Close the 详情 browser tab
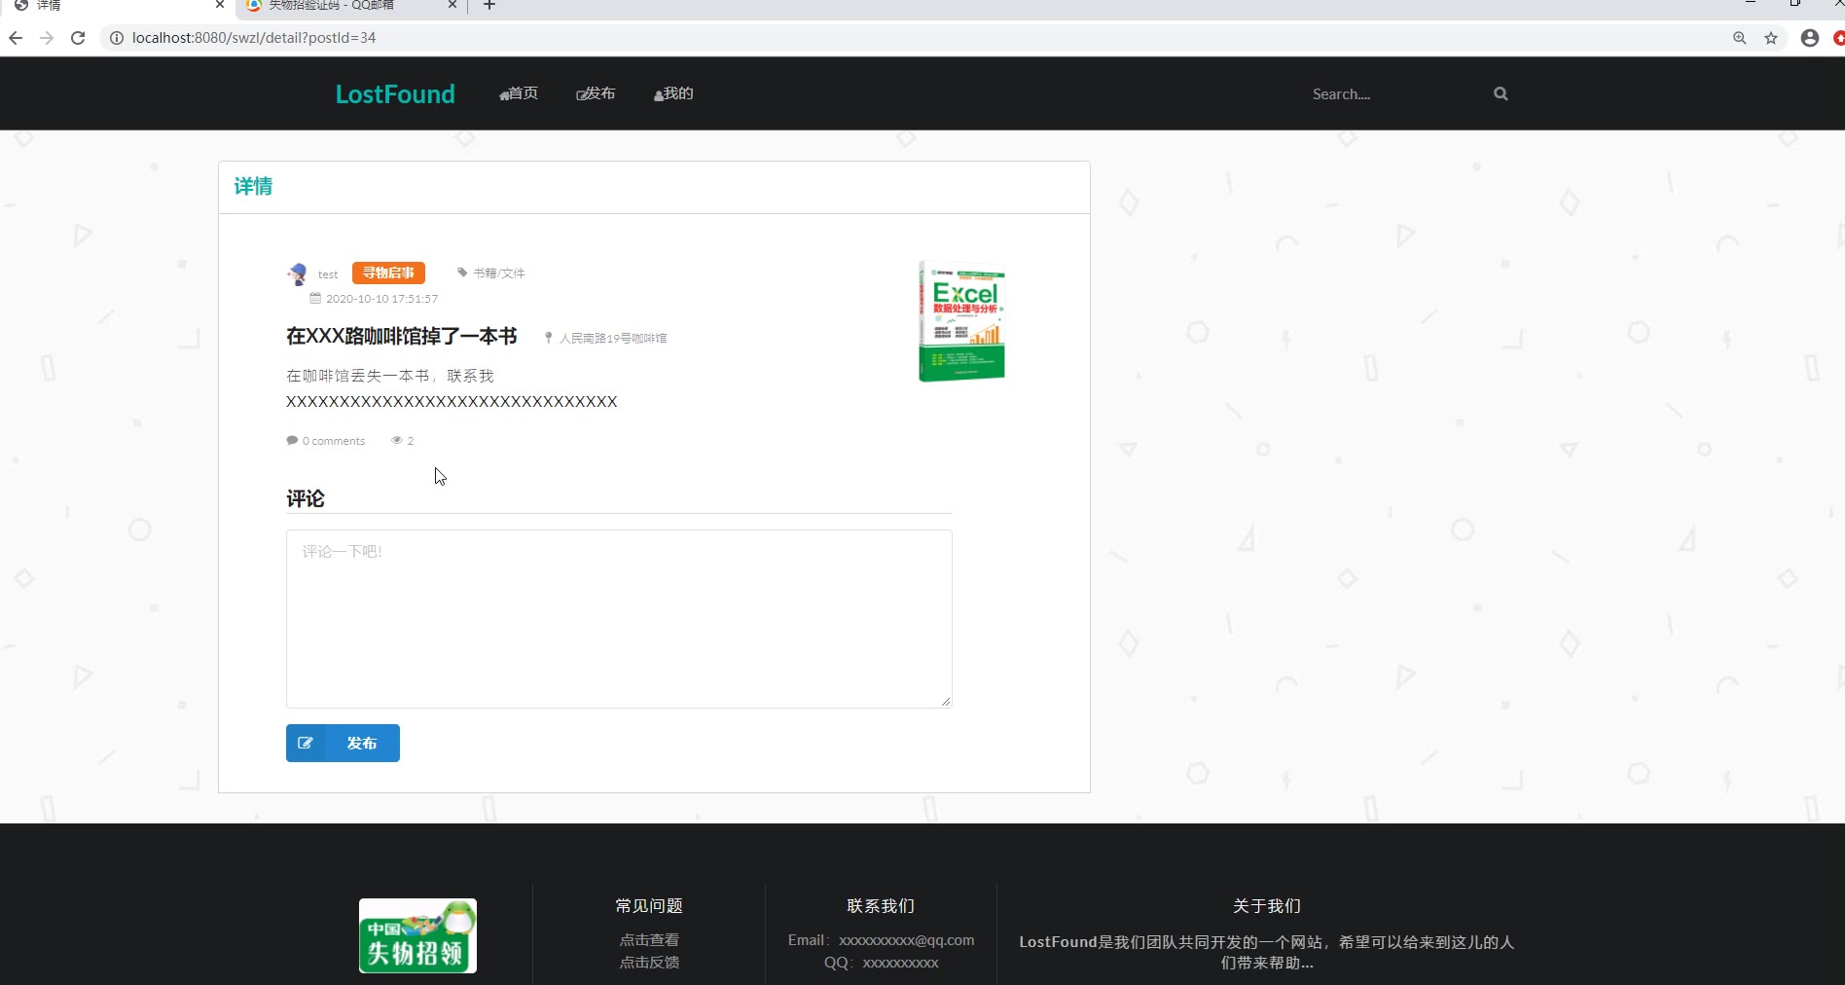Viewport: 1845px width, 985px height. [220, 5]
